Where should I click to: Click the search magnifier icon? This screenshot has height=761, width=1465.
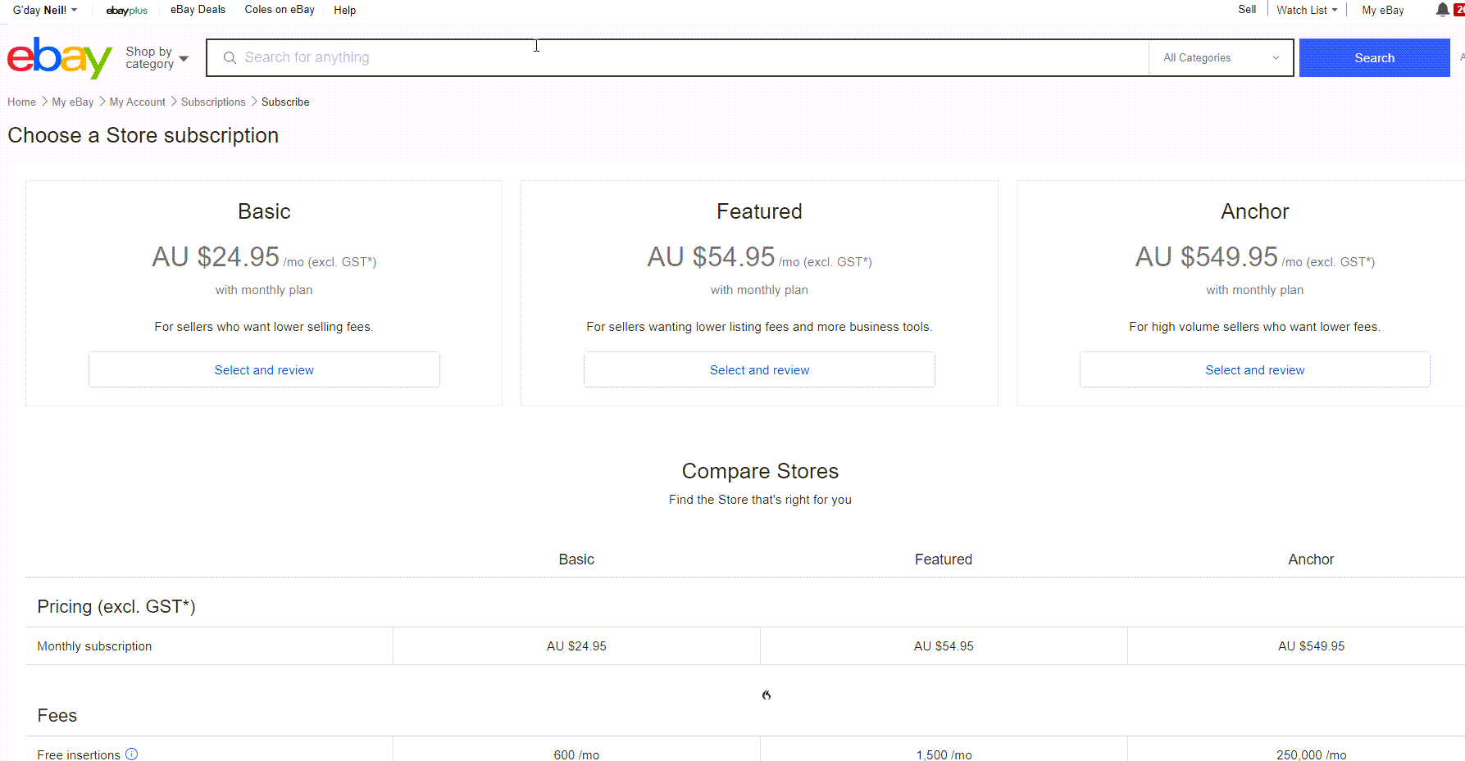point(230,57)
